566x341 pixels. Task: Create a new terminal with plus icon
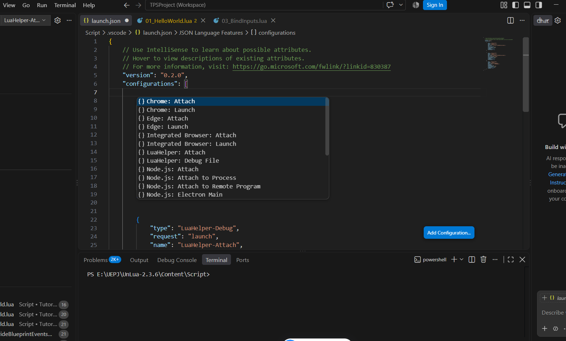tap(454, 260)
